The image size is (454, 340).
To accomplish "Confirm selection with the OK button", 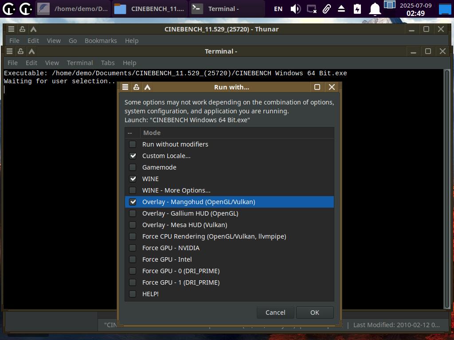I will (315, 313).
